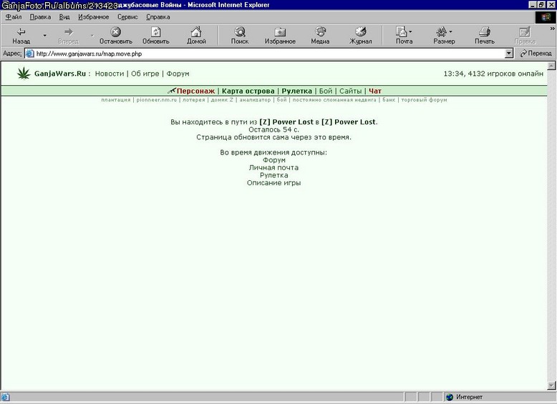
Task: Open the Поиск search toolbar icon
Action: click(x=240, y=32)
